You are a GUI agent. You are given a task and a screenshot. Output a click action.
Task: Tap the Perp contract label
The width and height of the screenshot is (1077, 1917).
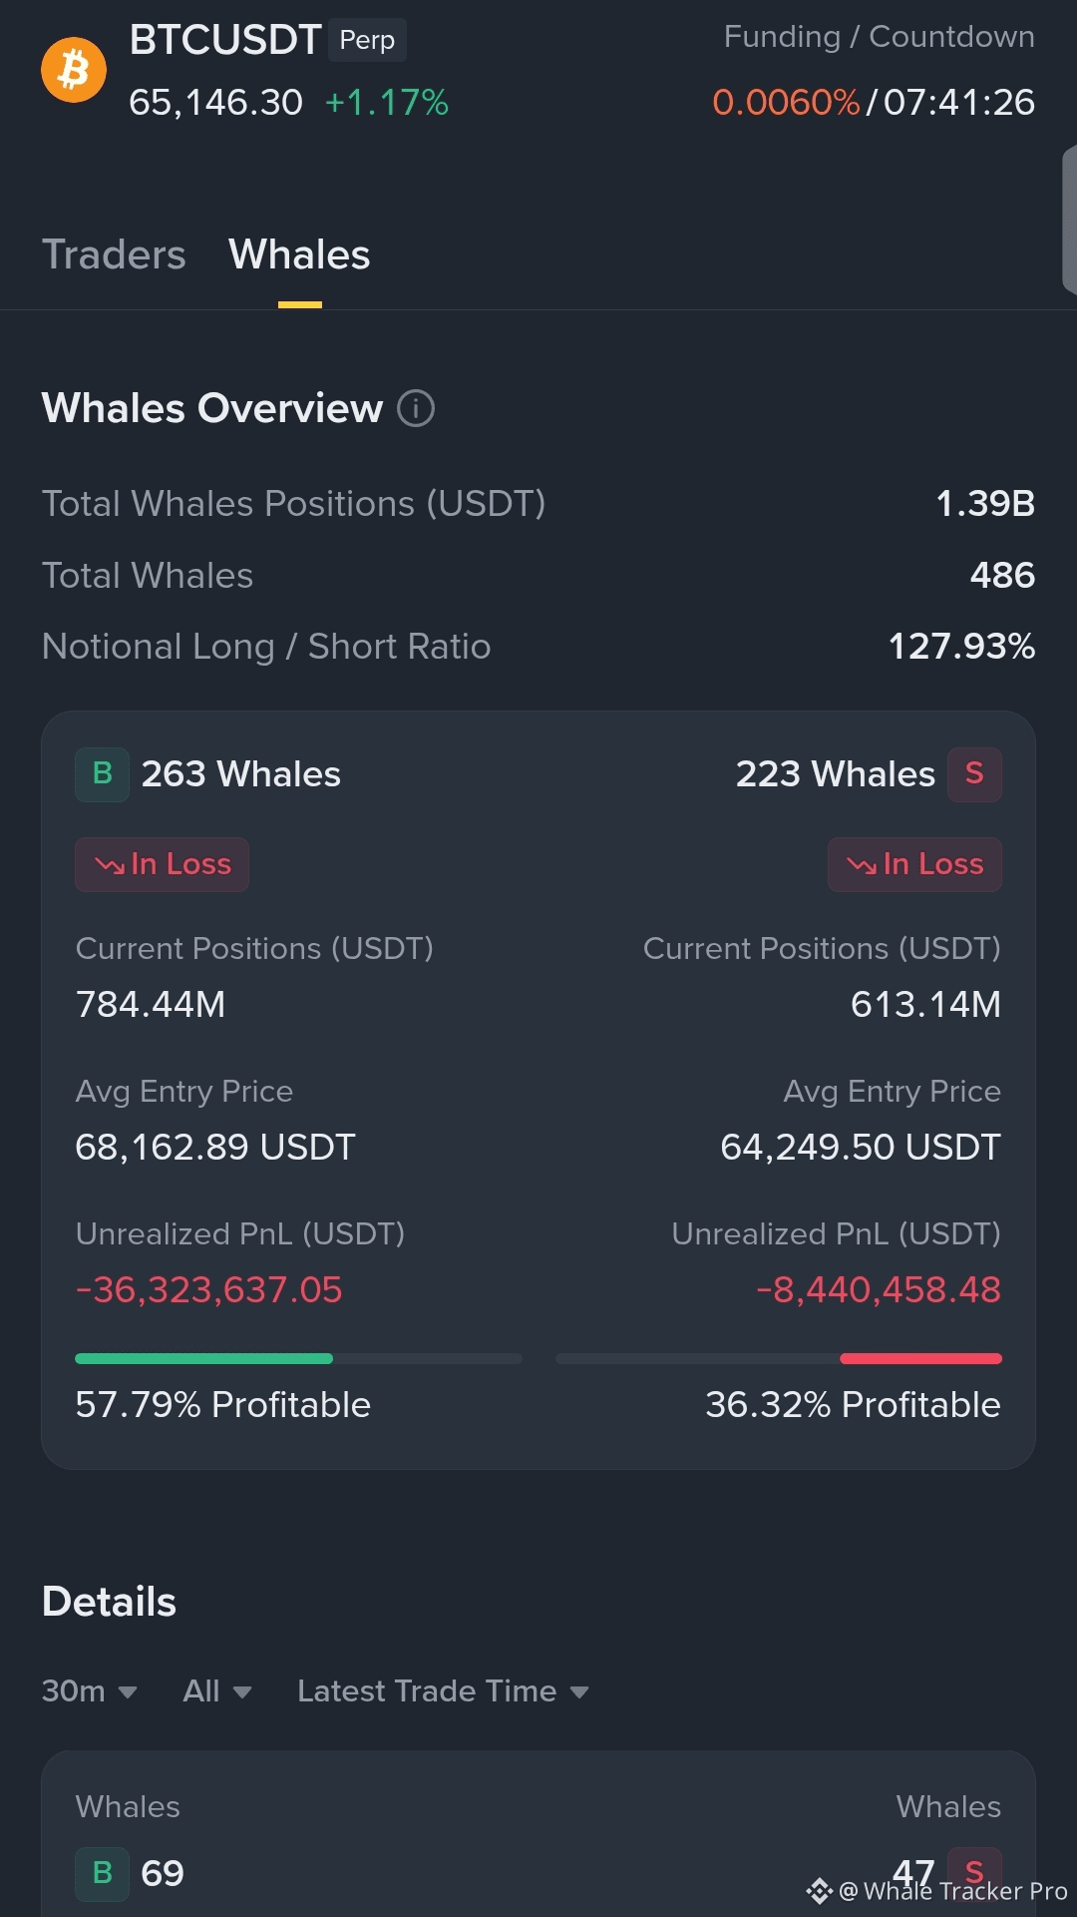367,40
